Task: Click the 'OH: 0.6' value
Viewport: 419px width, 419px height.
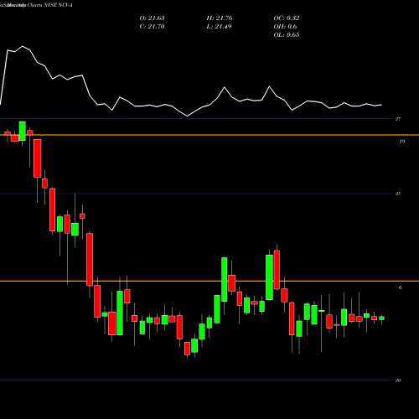Action: coord(285,27)
